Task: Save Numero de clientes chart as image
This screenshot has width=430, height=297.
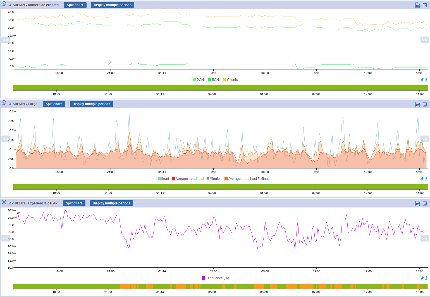Action: tap(425, 5)
